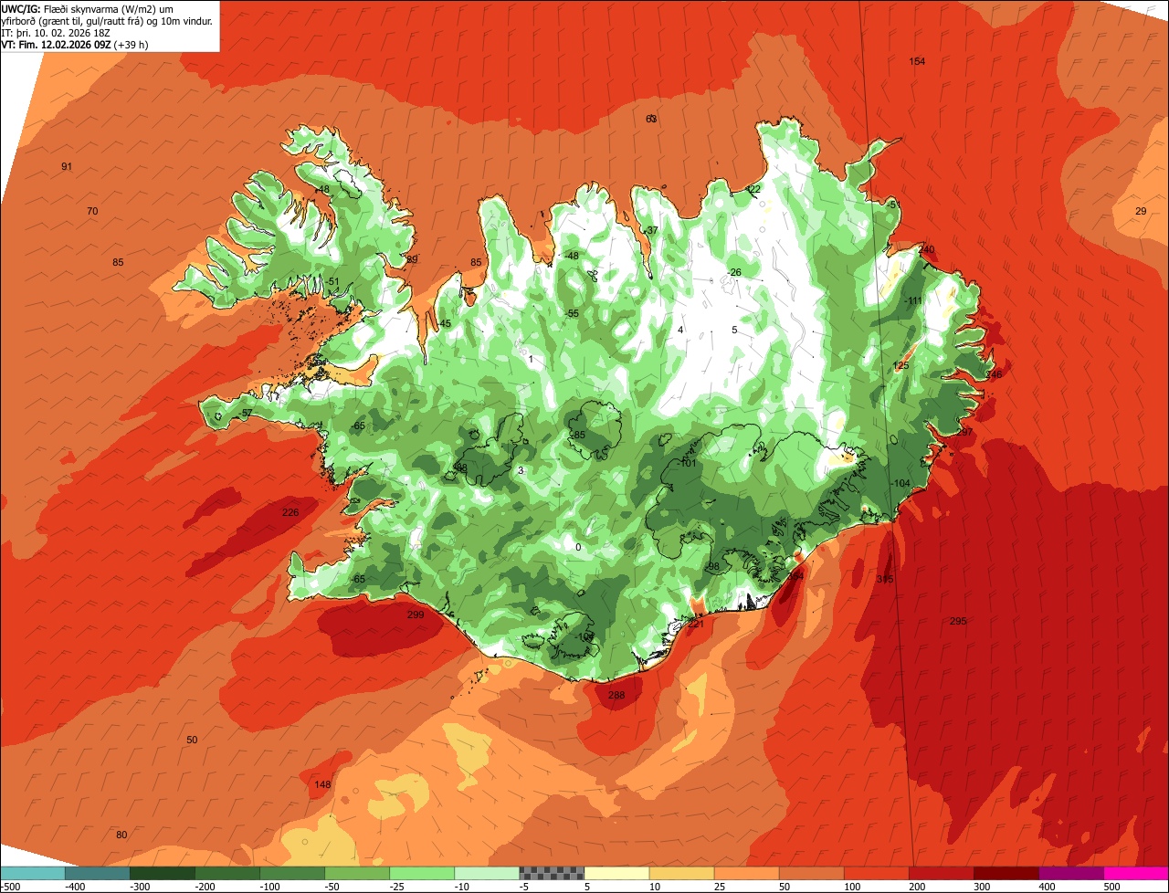Click the map value '80' in the bottom-left corner
The width and height of the screenshot is (1169, 893).
coord(121,835)
